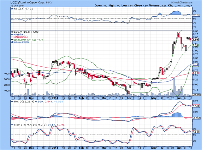Viewport: 202px width, 150px height.
Task: Click the 100K volume axis label
Action: (x=7, y=91)
